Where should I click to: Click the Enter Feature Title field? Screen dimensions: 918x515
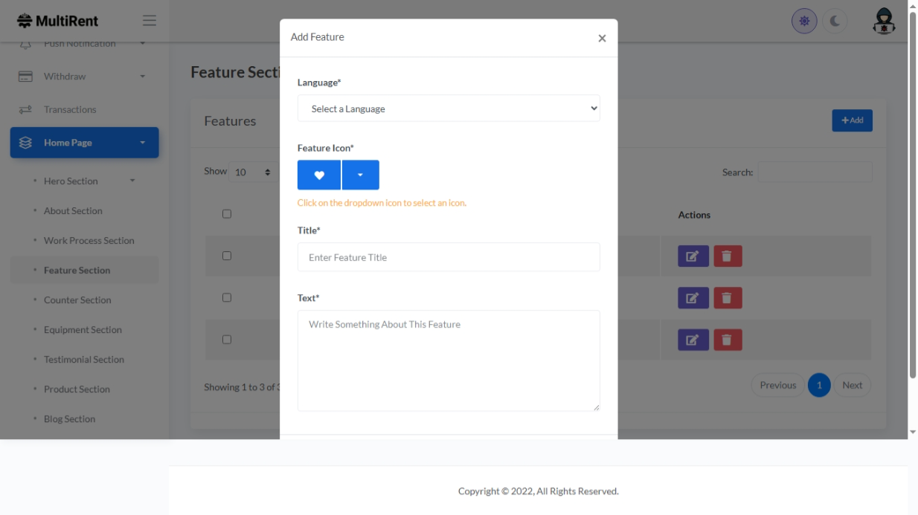pyautogui.click(x=449, y=257)
